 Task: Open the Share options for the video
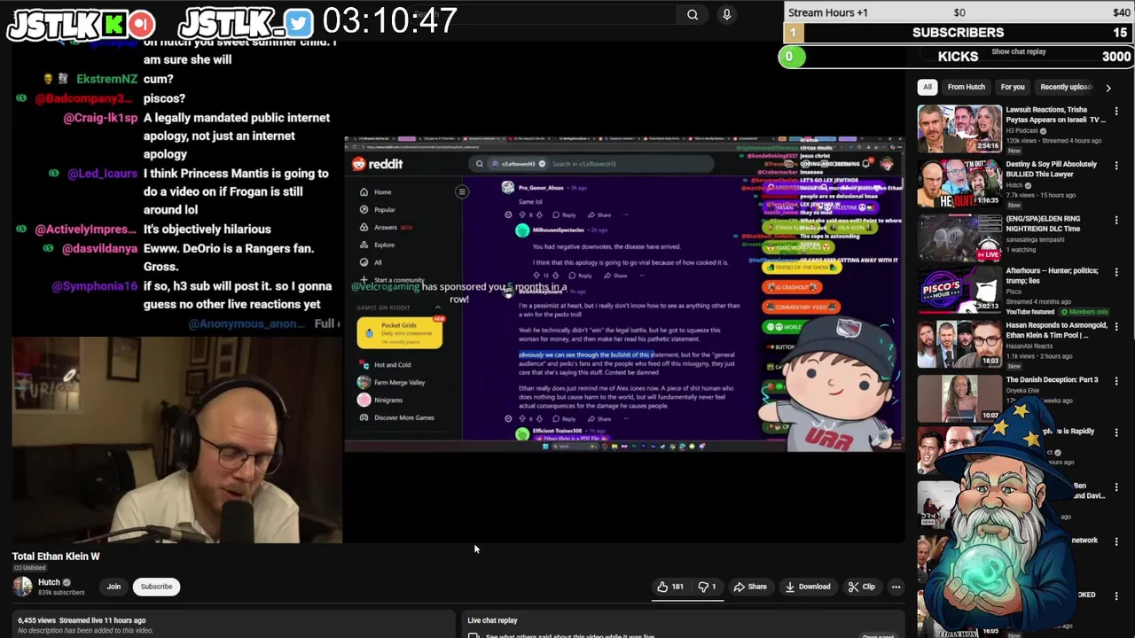[750, 587]
